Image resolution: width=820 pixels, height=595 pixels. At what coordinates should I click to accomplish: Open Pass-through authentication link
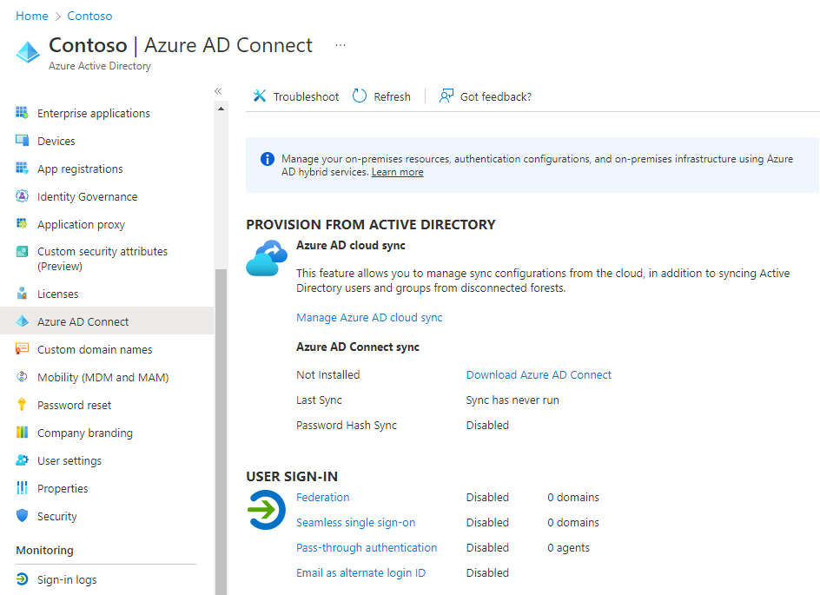(x=367, y=547)
